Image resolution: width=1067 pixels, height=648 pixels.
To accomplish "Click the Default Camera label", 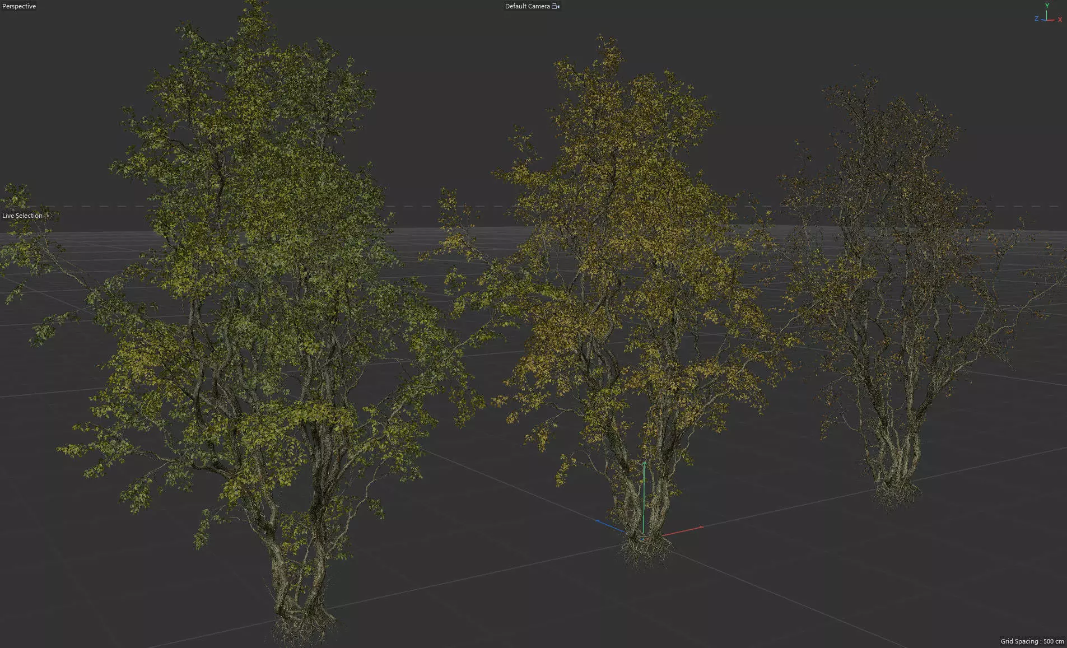I will coord(527,6).
